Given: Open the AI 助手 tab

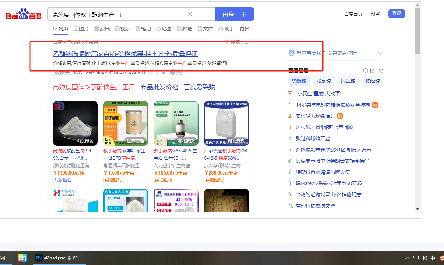Looking at the screenshot, I should [226, 29].
